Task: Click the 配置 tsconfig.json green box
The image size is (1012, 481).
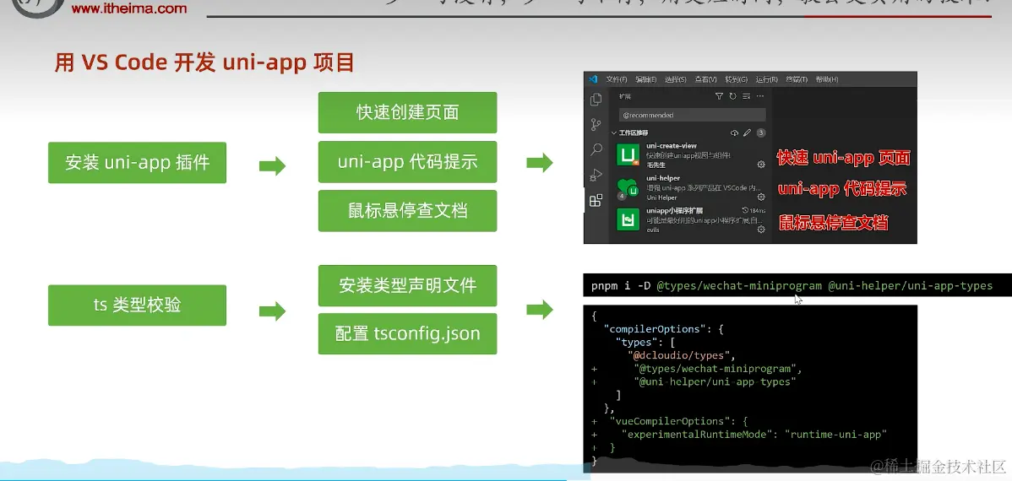Action: click(x=407, y=333)
